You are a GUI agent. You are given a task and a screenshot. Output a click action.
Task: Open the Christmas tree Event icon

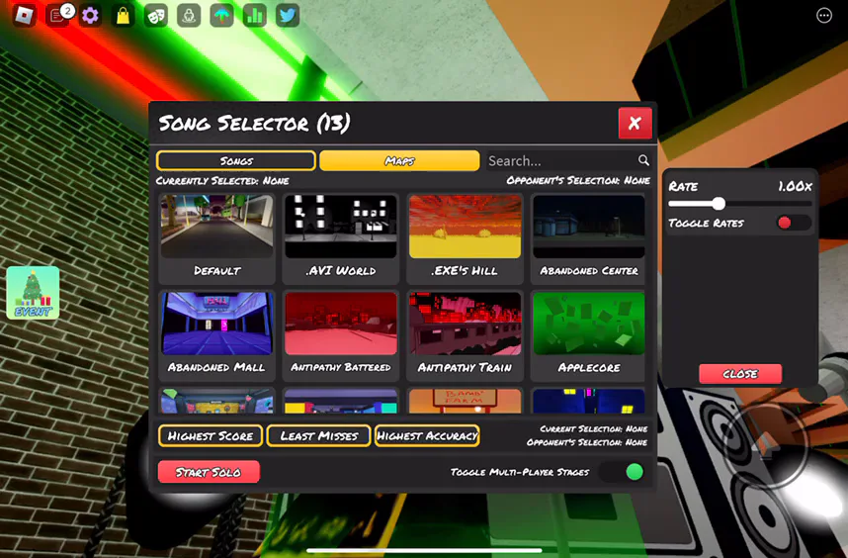coord(33,292)
